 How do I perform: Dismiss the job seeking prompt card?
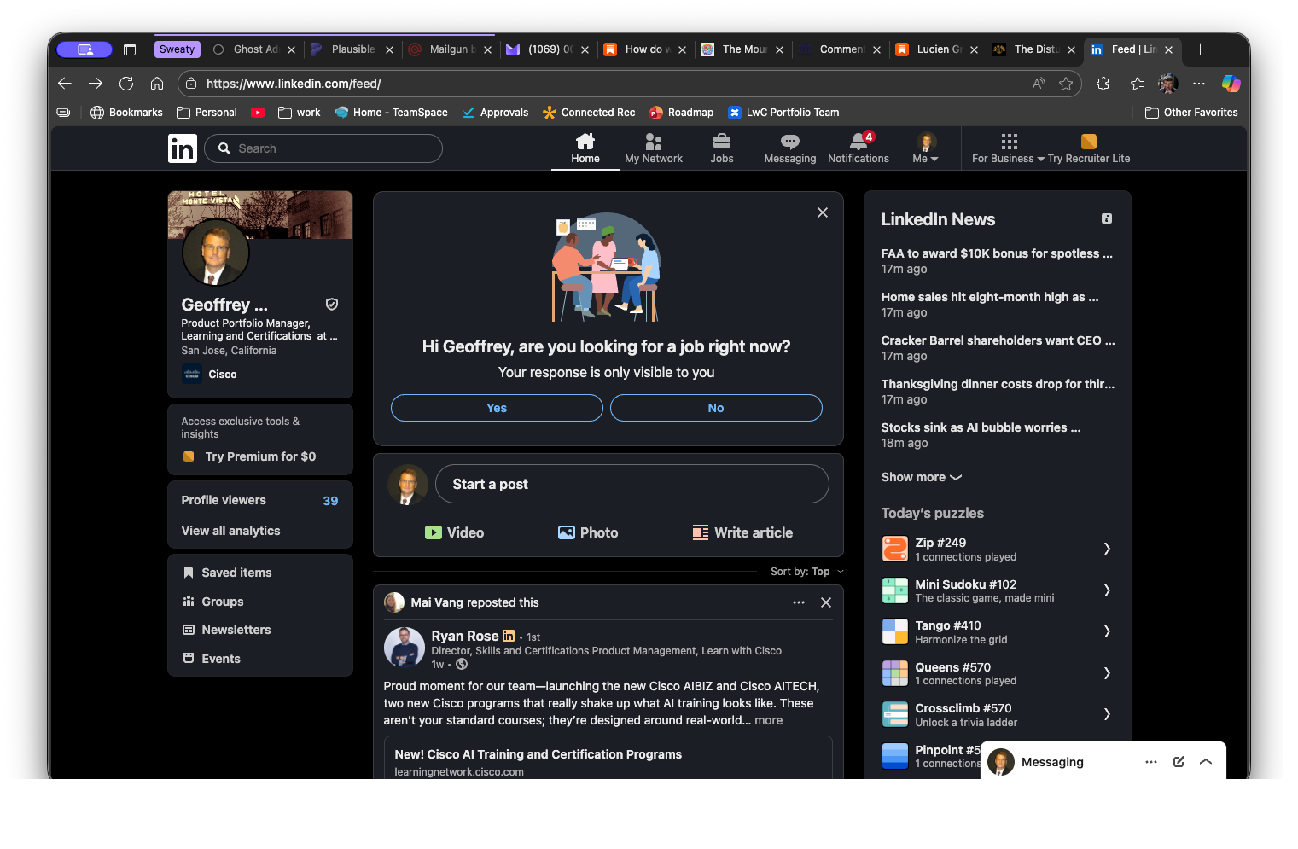[x=823, y=212]
